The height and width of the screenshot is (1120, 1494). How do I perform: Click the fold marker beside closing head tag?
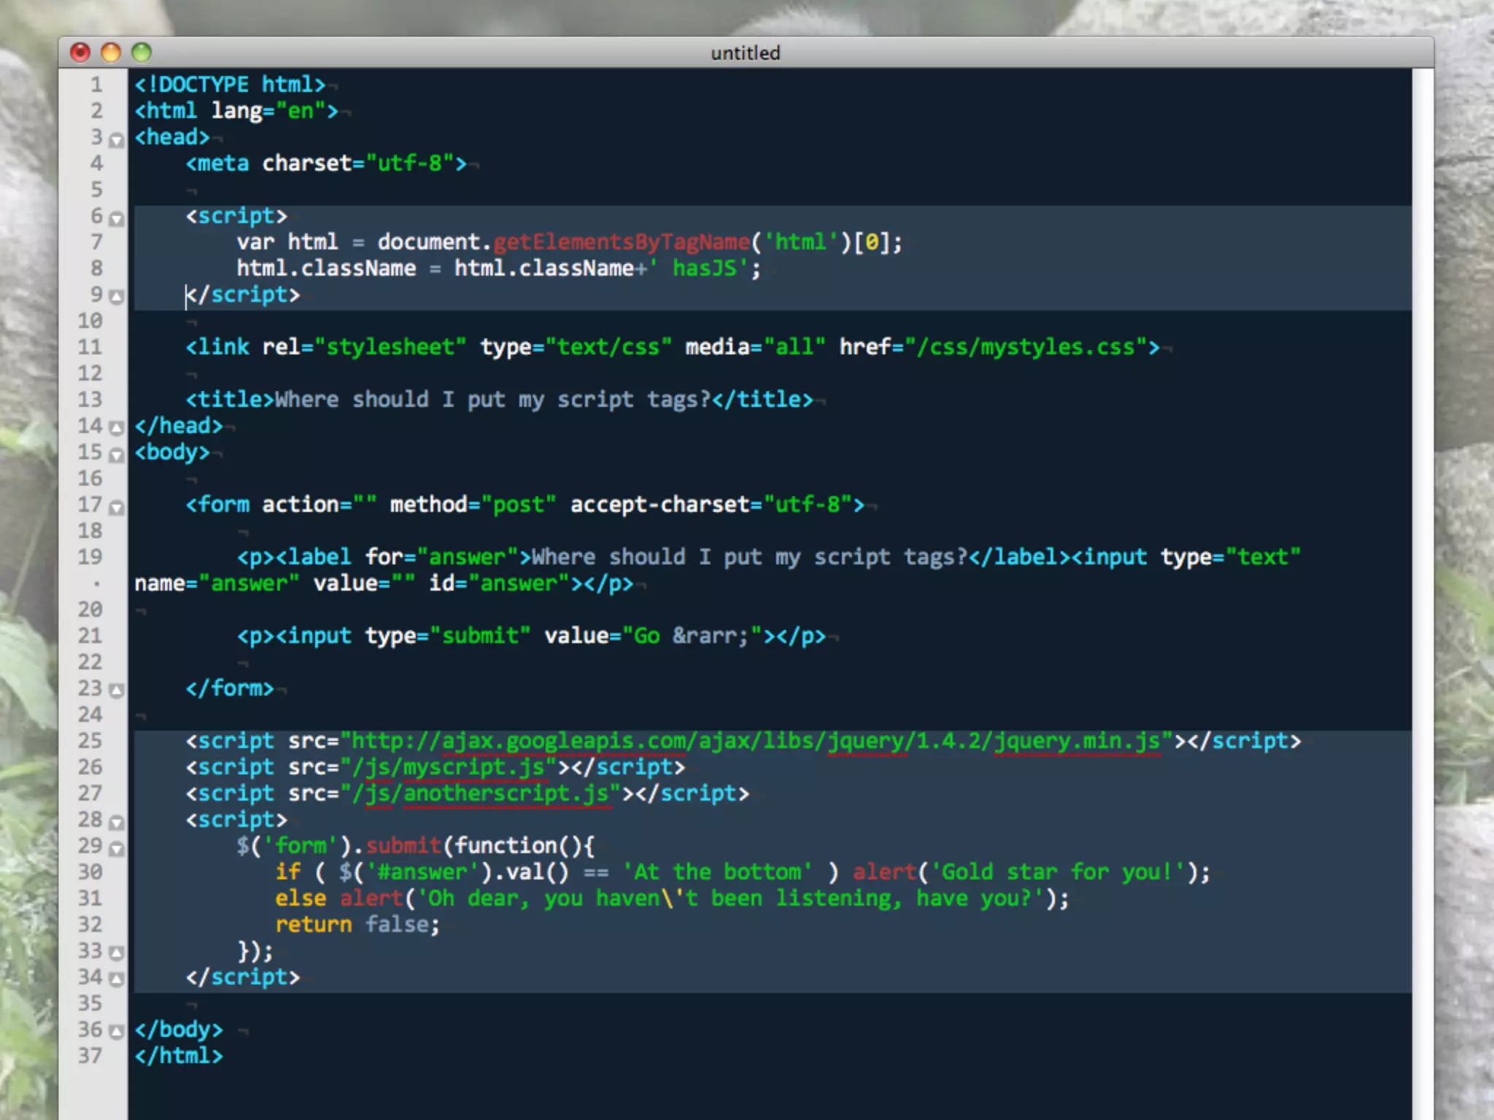click(116, 428)
